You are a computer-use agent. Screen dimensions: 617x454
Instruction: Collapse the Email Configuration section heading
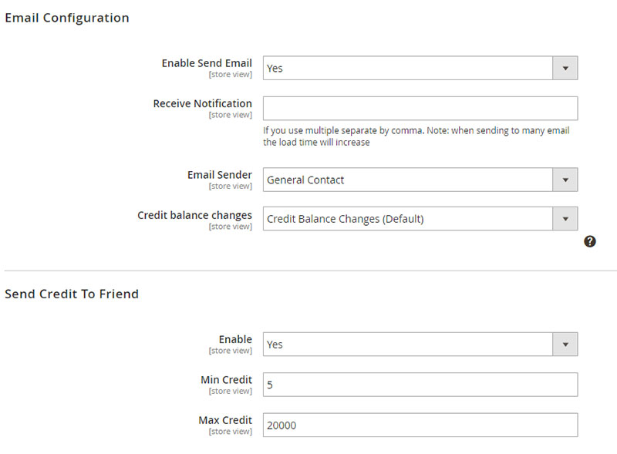click(x=67, y=18)
